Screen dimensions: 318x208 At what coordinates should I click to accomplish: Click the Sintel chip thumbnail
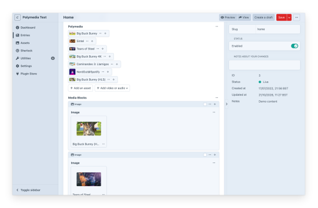click(72, 41)
